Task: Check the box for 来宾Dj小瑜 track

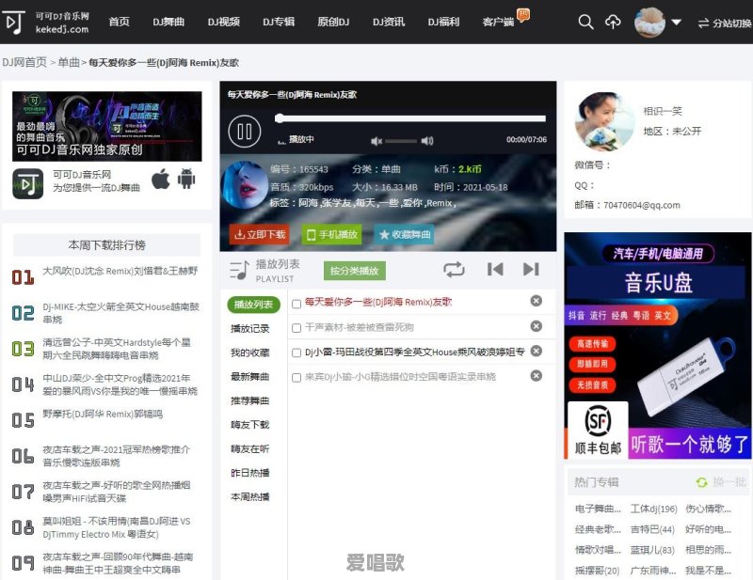Action: click(296, 378)
